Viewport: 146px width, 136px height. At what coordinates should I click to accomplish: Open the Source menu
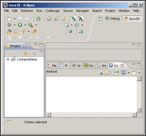(68, 11)
